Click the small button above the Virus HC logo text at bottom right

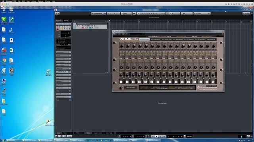pyautogui.click(x=212, y=86)
